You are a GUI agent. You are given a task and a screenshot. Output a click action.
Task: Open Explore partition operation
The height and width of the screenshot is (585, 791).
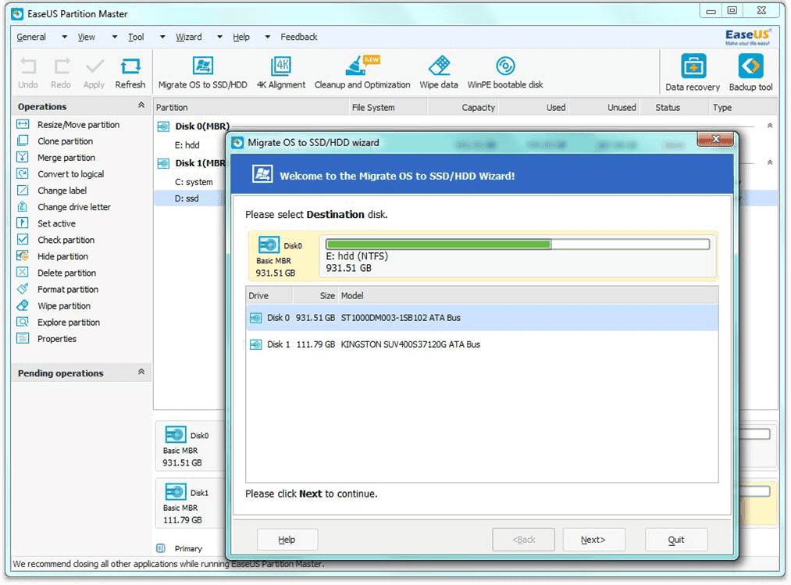pyautogui.click(x=59, y=323)
